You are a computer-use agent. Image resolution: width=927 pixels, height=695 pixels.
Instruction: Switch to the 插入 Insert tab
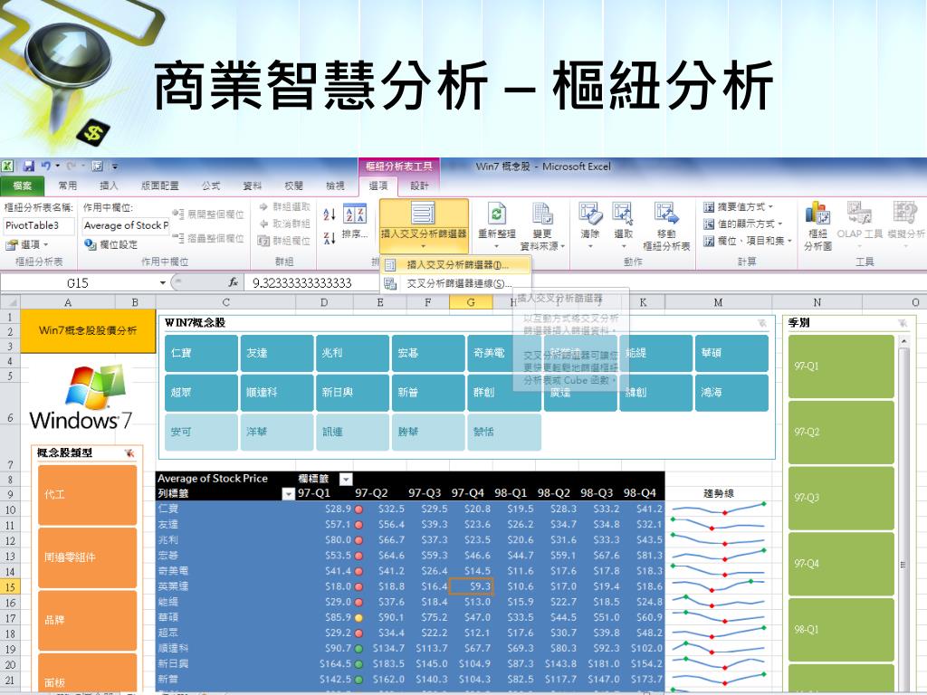(x=109, y=186)
